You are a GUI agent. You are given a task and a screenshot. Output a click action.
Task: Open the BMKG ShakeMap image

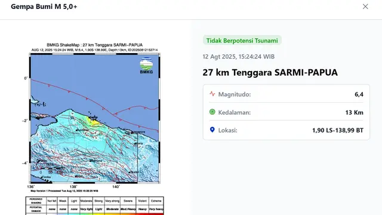(x=94, y=129)
